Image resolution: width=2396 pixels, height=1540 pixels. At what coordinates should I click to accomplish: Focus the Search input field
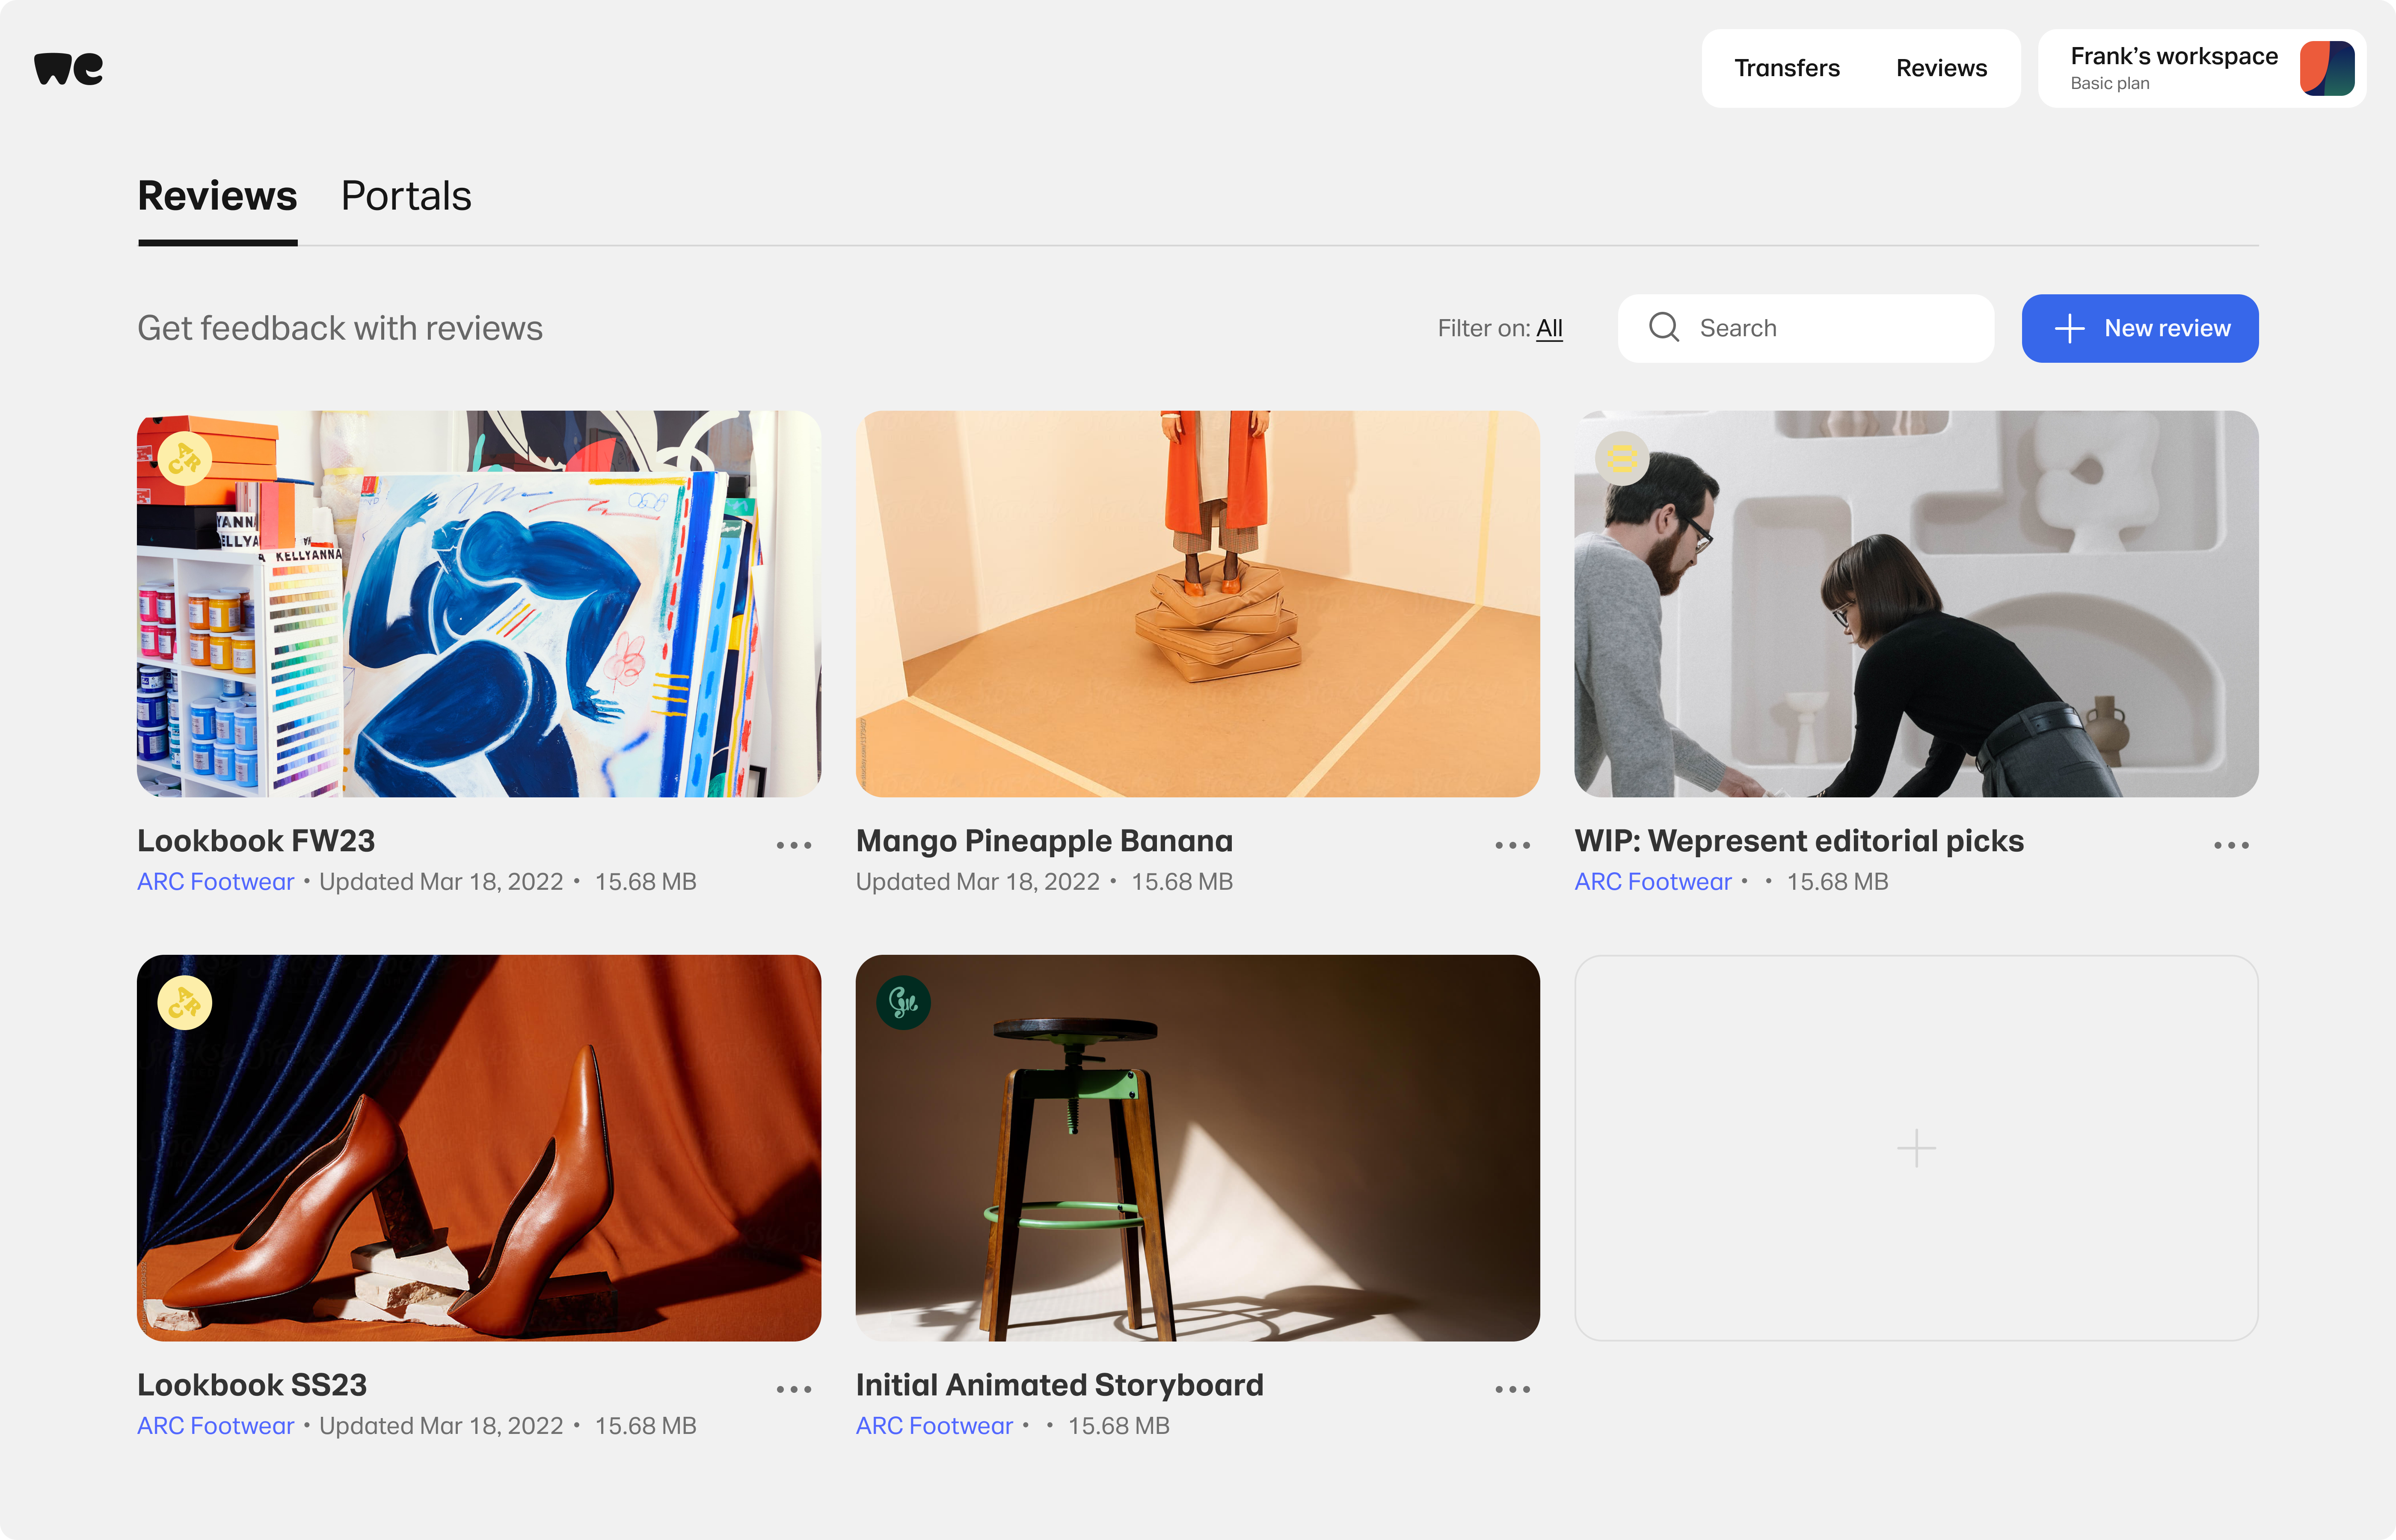click(1805, 328)
